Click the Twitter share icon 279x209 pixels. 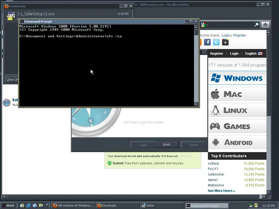(216, 42)
